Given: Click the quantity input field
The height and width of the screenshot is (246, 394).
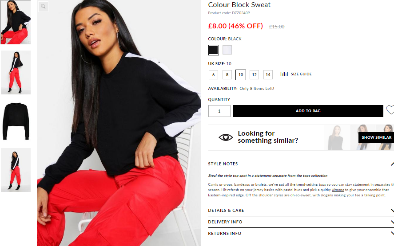Looking at the screenshot, I should [219, 111].
